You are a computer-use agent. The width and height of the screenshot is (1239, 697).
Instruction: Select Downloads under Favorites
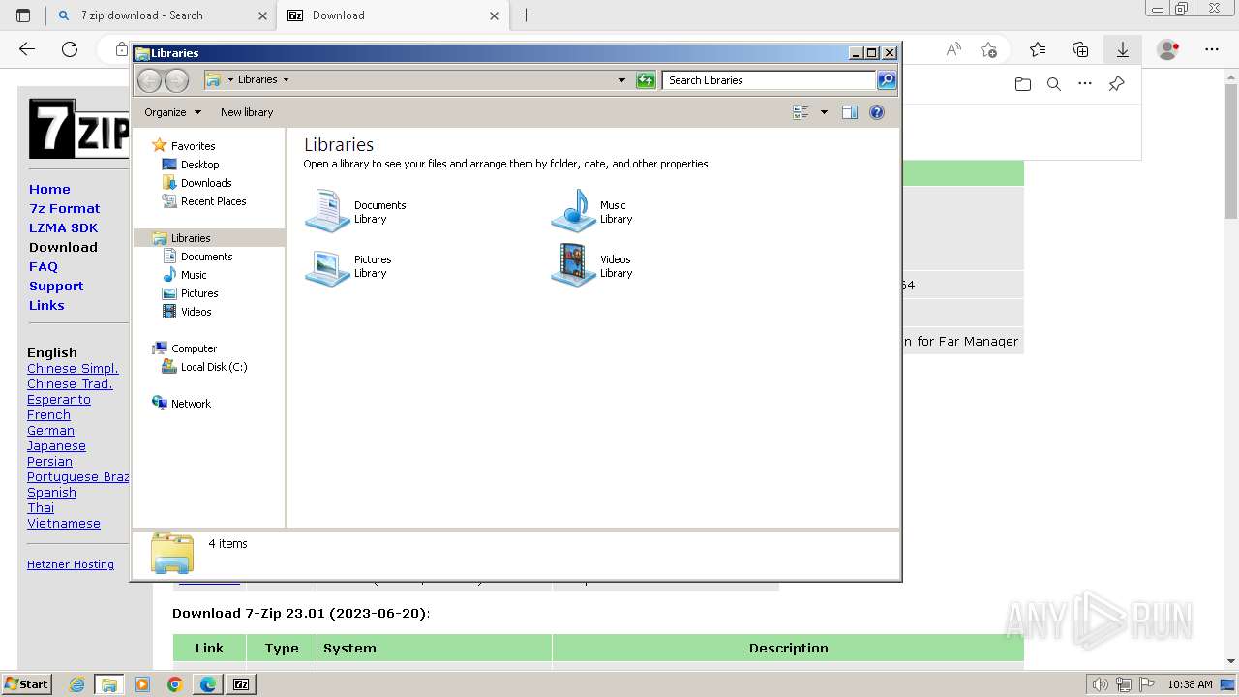click(206, 183)
